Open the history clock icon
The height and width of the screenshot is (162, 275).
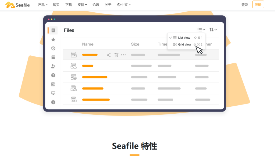click(x=53, y=48)
